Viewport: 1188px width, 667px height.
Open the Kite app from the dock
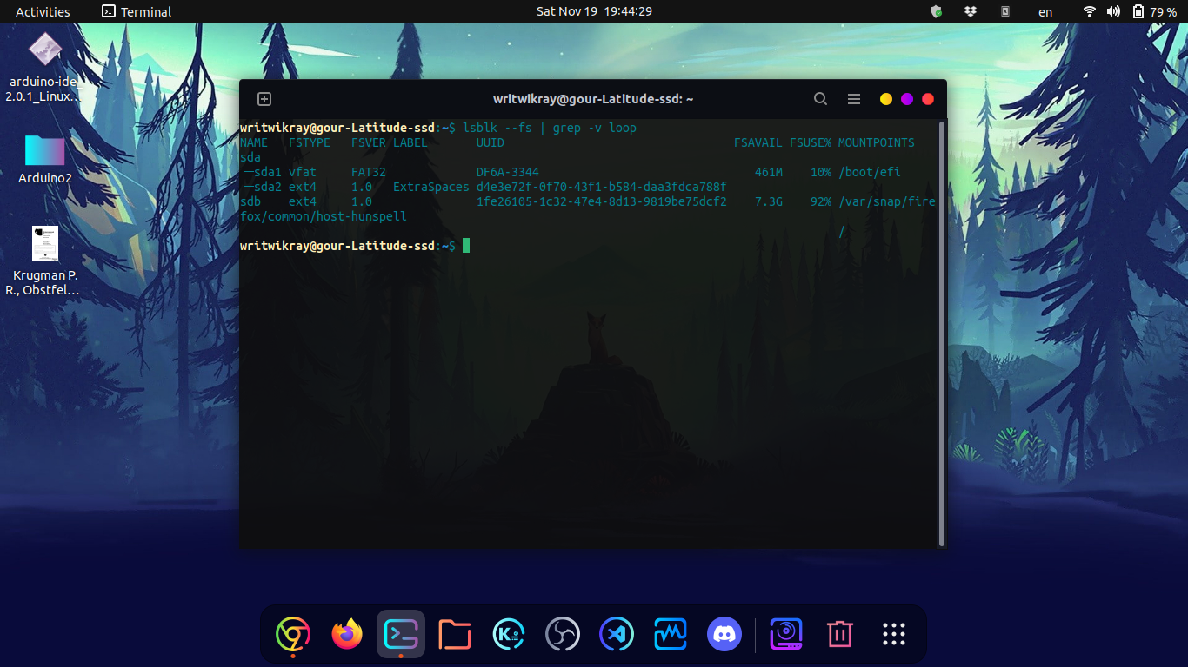509,634
